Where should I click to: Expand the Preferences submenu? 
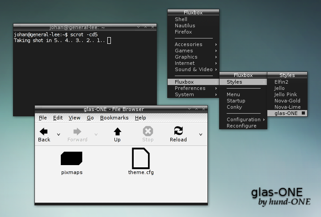pos(193,88)
